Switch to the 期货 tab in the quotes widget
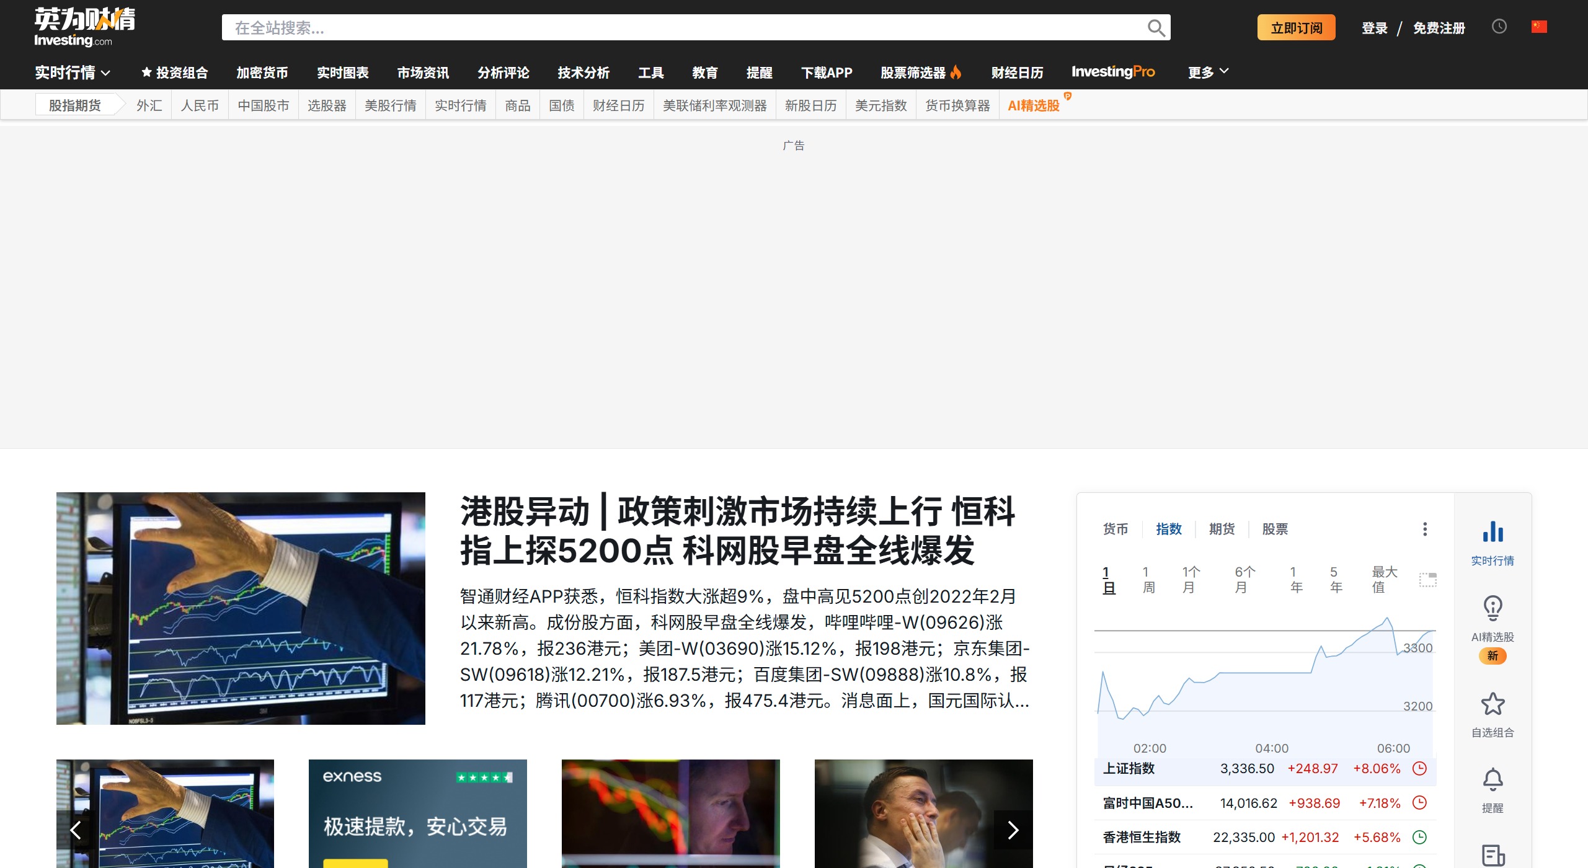Viewport: 1588px width, 868px height. coord(1221,529)
